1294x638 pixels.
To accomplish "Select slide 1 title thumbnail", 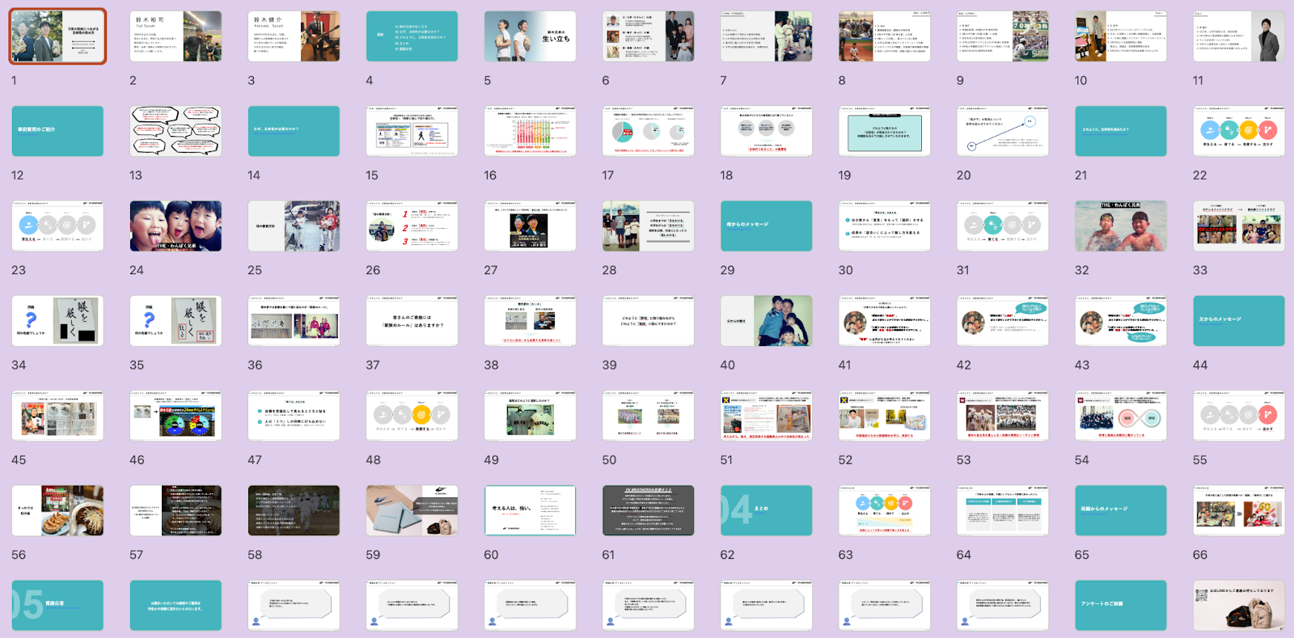I will pyautogui.click(x=57, y=36).
